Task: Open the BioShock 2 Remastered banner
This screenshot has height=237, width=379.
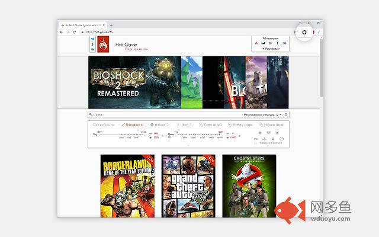Action: (134, 82)
